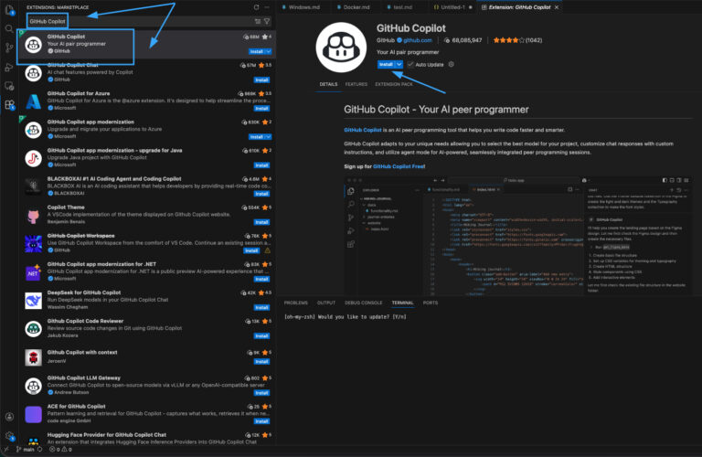Click the synchronize changes icon in status bar
Image resolution: width=702 pixels, height=457 pixels.
click(40, 450)
